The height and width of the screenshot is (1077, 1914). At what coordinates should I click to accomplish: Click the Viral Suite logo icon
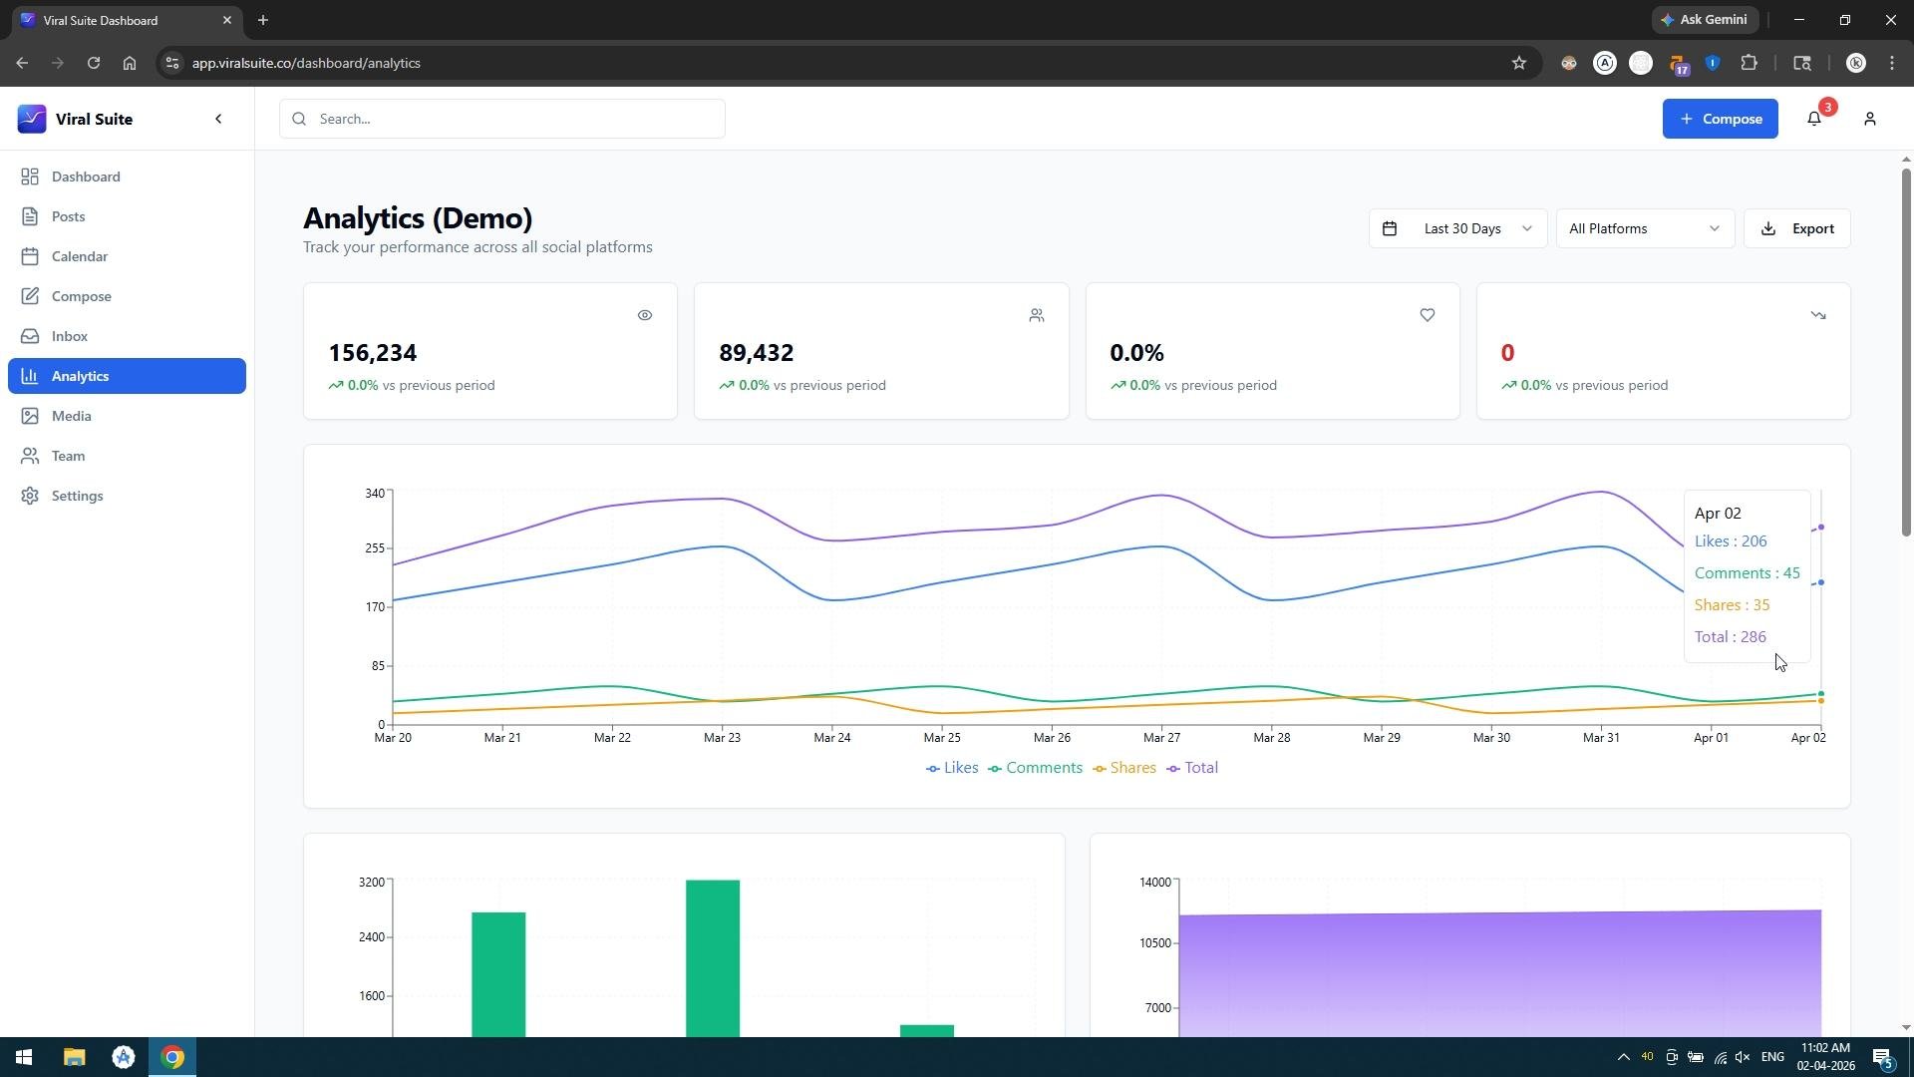(32, 119)
